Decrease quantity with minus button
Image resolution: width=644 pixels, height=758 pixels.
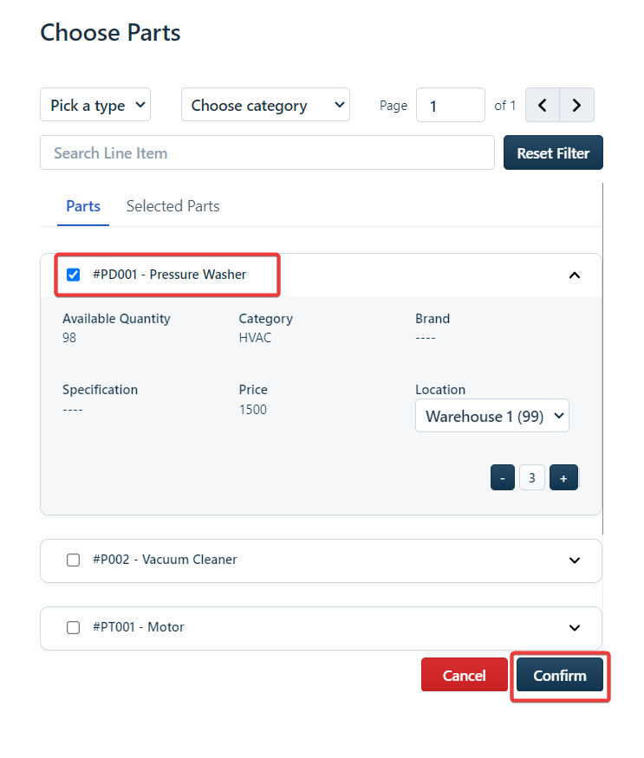click(503, 478)
